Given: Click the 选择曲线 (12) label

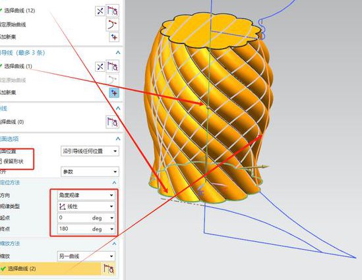Looking at the screenshot, I should click(x=20, y=11).
